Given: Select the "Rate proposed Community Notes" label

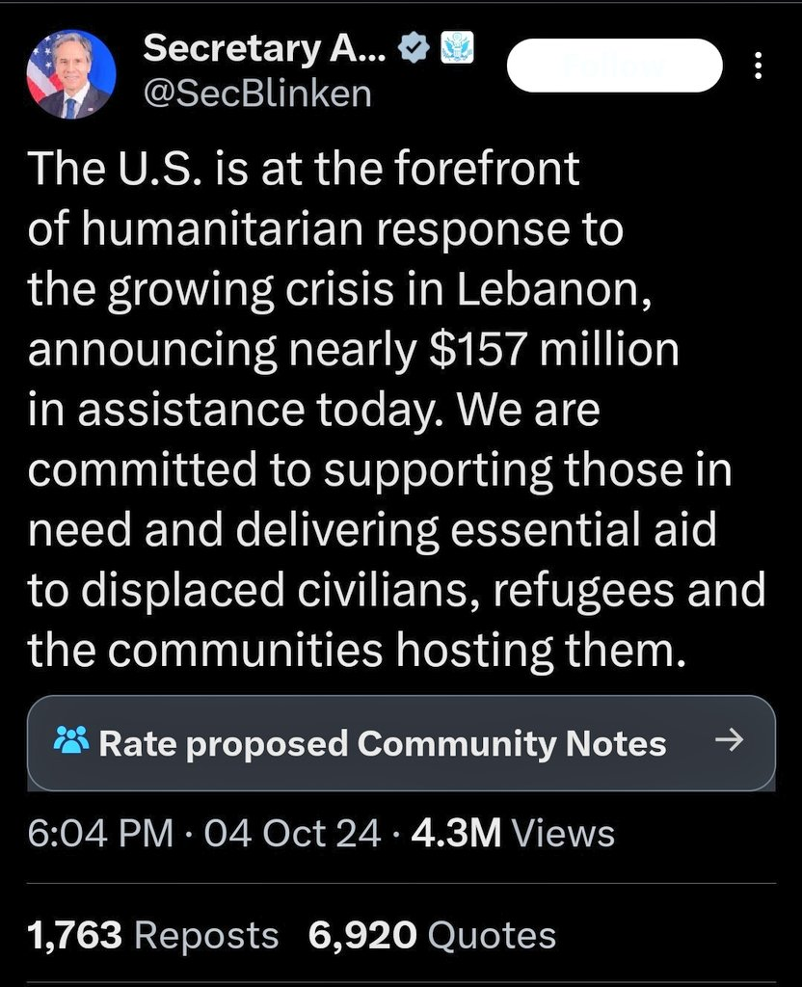Looking at the screenshot, I should pyautogui.click(x=382, y=743).
